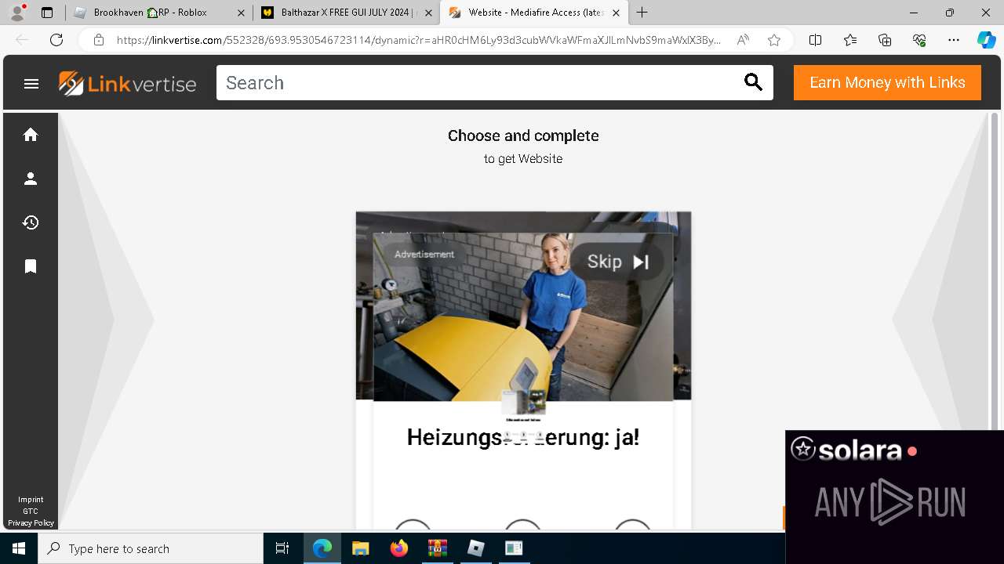Open the Linkvertise hamburger menu
This screenshot has height=564, width=1004.
click(31, 83)
